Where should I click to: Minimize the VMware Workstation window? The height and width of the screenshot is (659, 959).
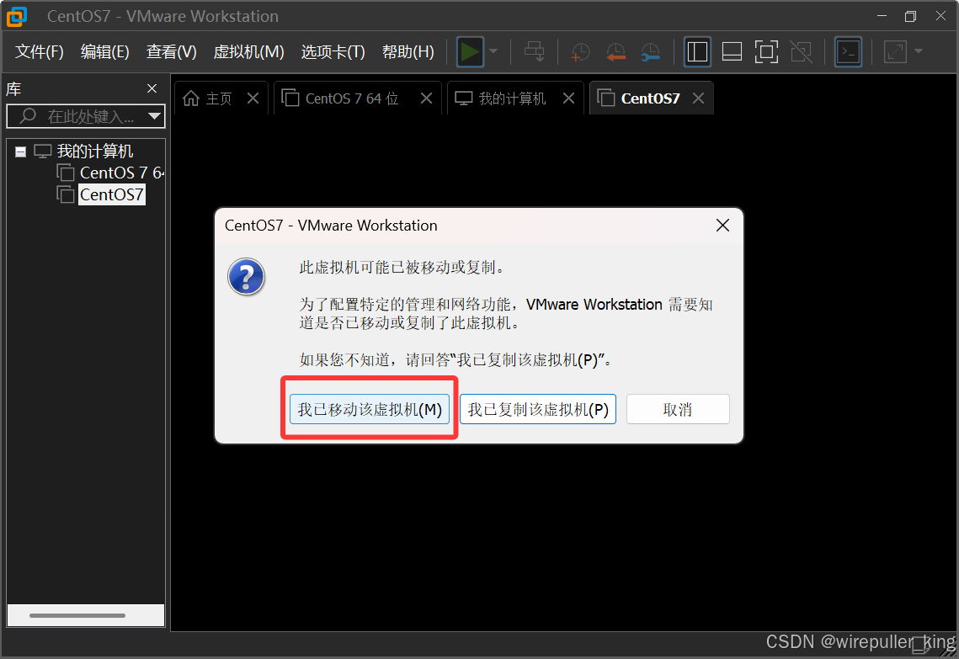click(x=882, y=16)
